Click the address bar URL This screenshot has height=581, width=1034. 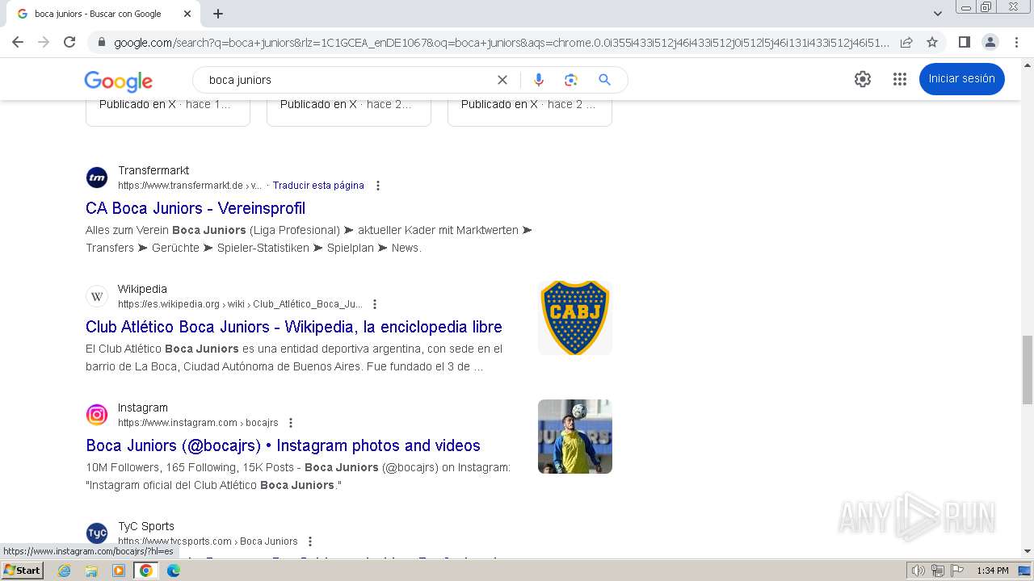point(501,43)
